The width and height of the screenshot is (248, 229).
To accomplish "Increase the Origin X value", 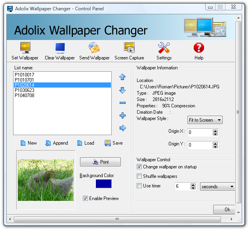I will coord(215,131).
